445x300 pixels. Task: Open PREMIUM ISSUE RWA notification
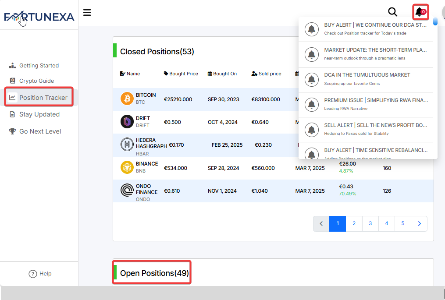(366, 105)
